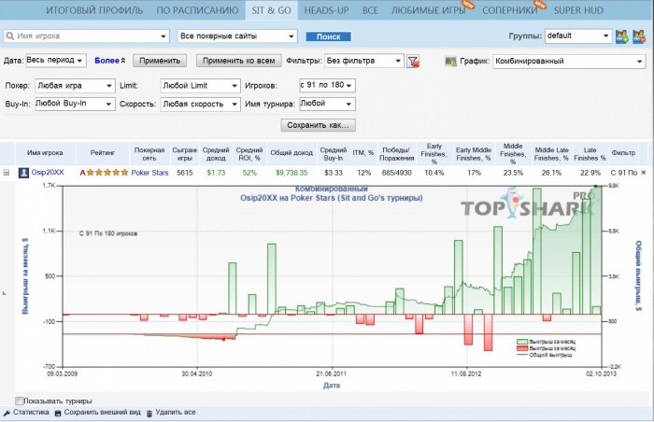Collapse extra filters via Более link
Screen dimensions: 654x422
[110, 61]
